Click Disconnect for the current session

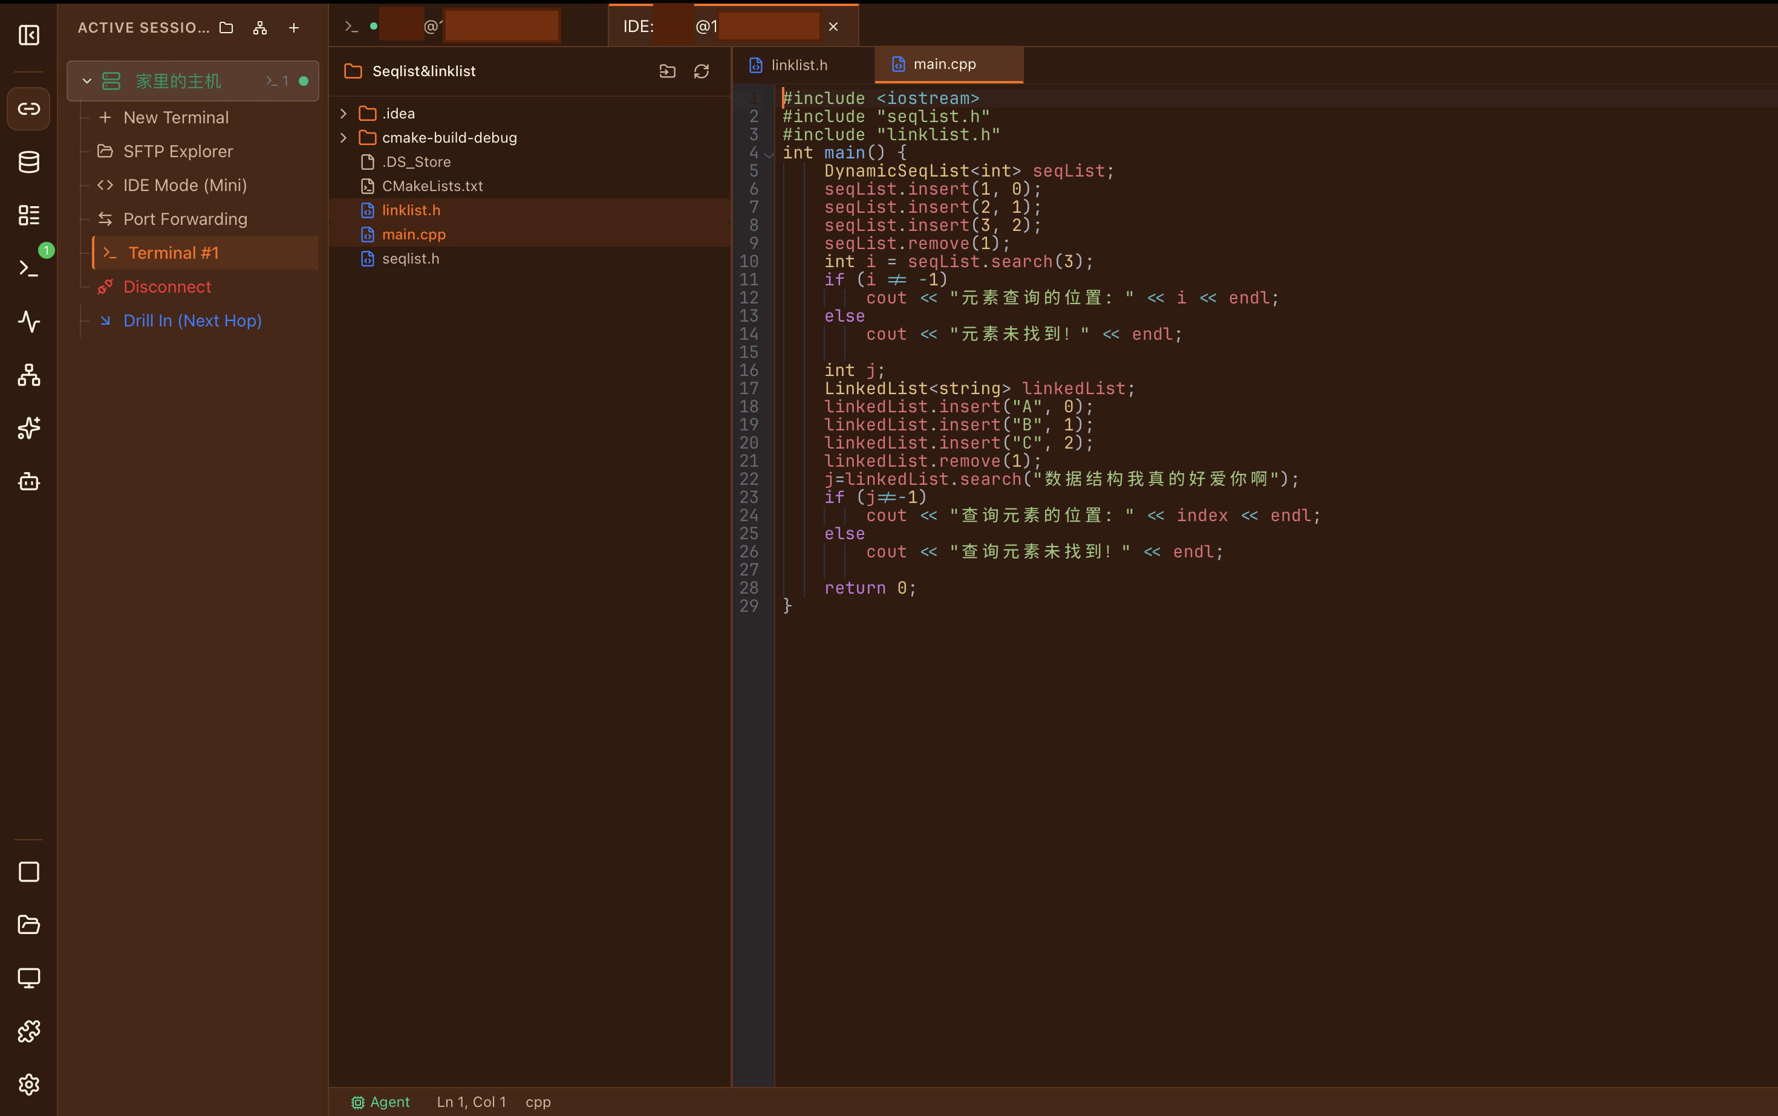click(x=167, y=287)
